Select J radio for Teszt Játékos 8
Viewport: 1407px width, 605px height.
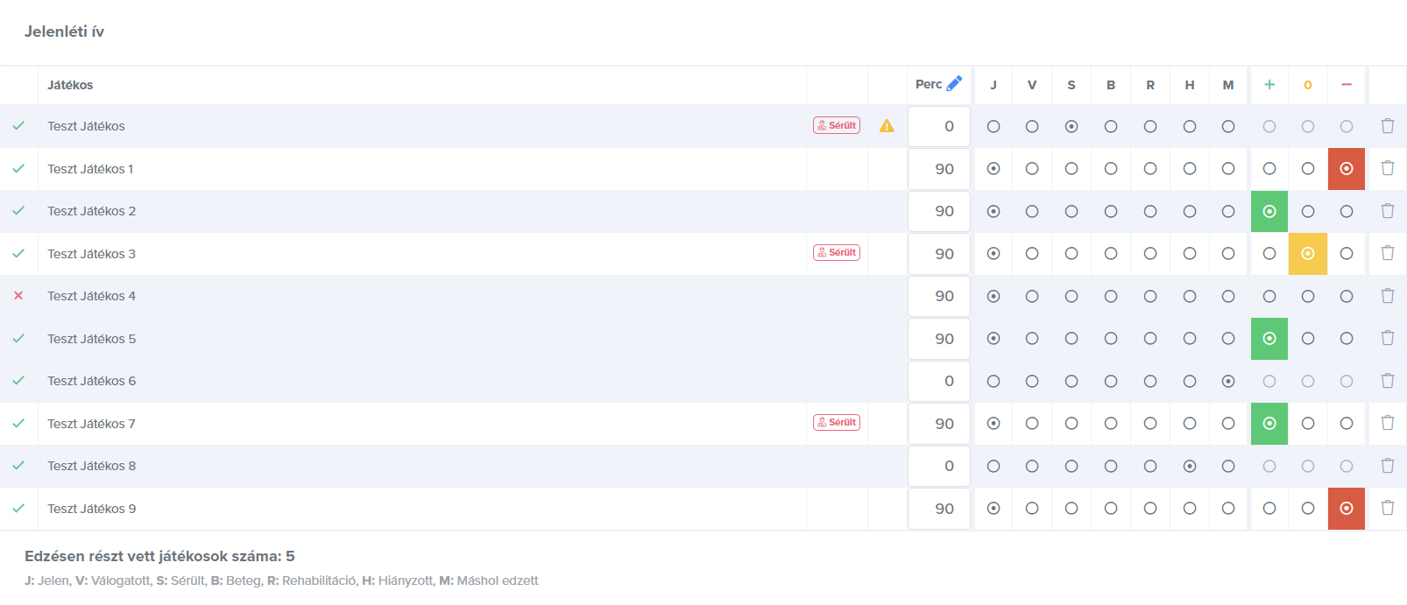tap(993, 466)
